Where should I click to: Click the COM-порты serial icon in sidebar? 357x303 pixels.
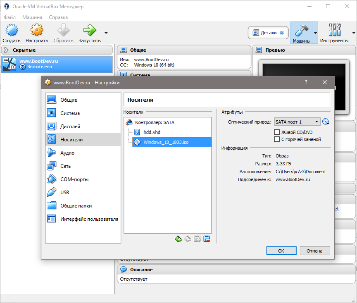point(52,179)
